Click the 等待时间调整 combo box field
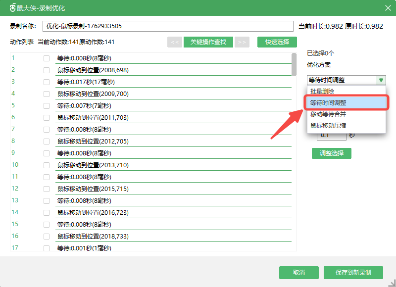The width and height of the screenshot is (396, 287). coord(341,80)
